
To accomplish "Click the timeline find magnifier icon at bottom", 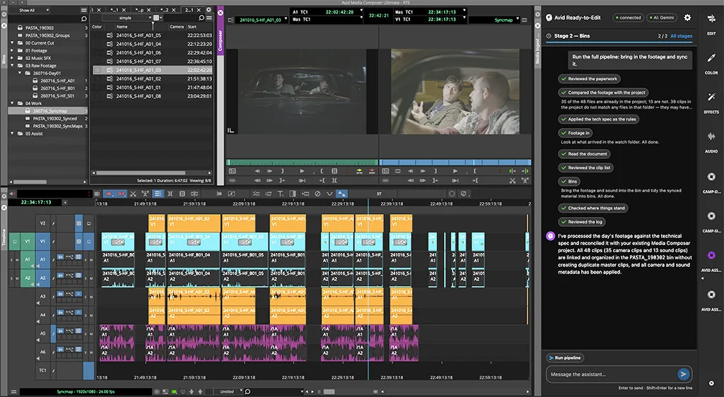I will (x=248, y=392).
